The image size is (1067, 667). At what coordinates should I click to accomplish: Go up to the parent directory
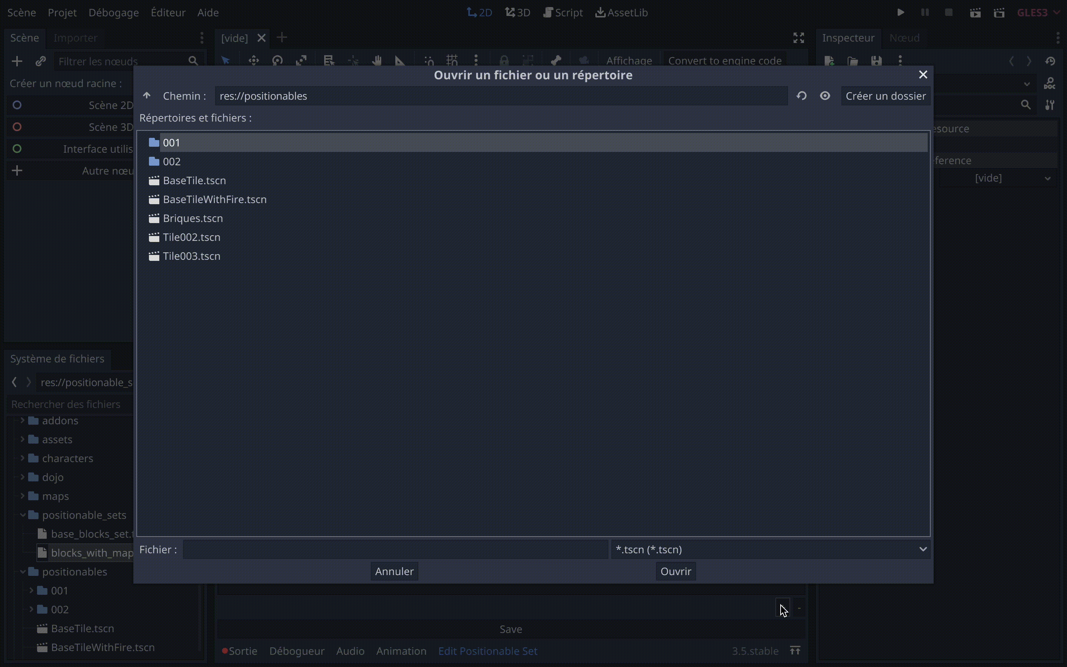click(147, 96)
